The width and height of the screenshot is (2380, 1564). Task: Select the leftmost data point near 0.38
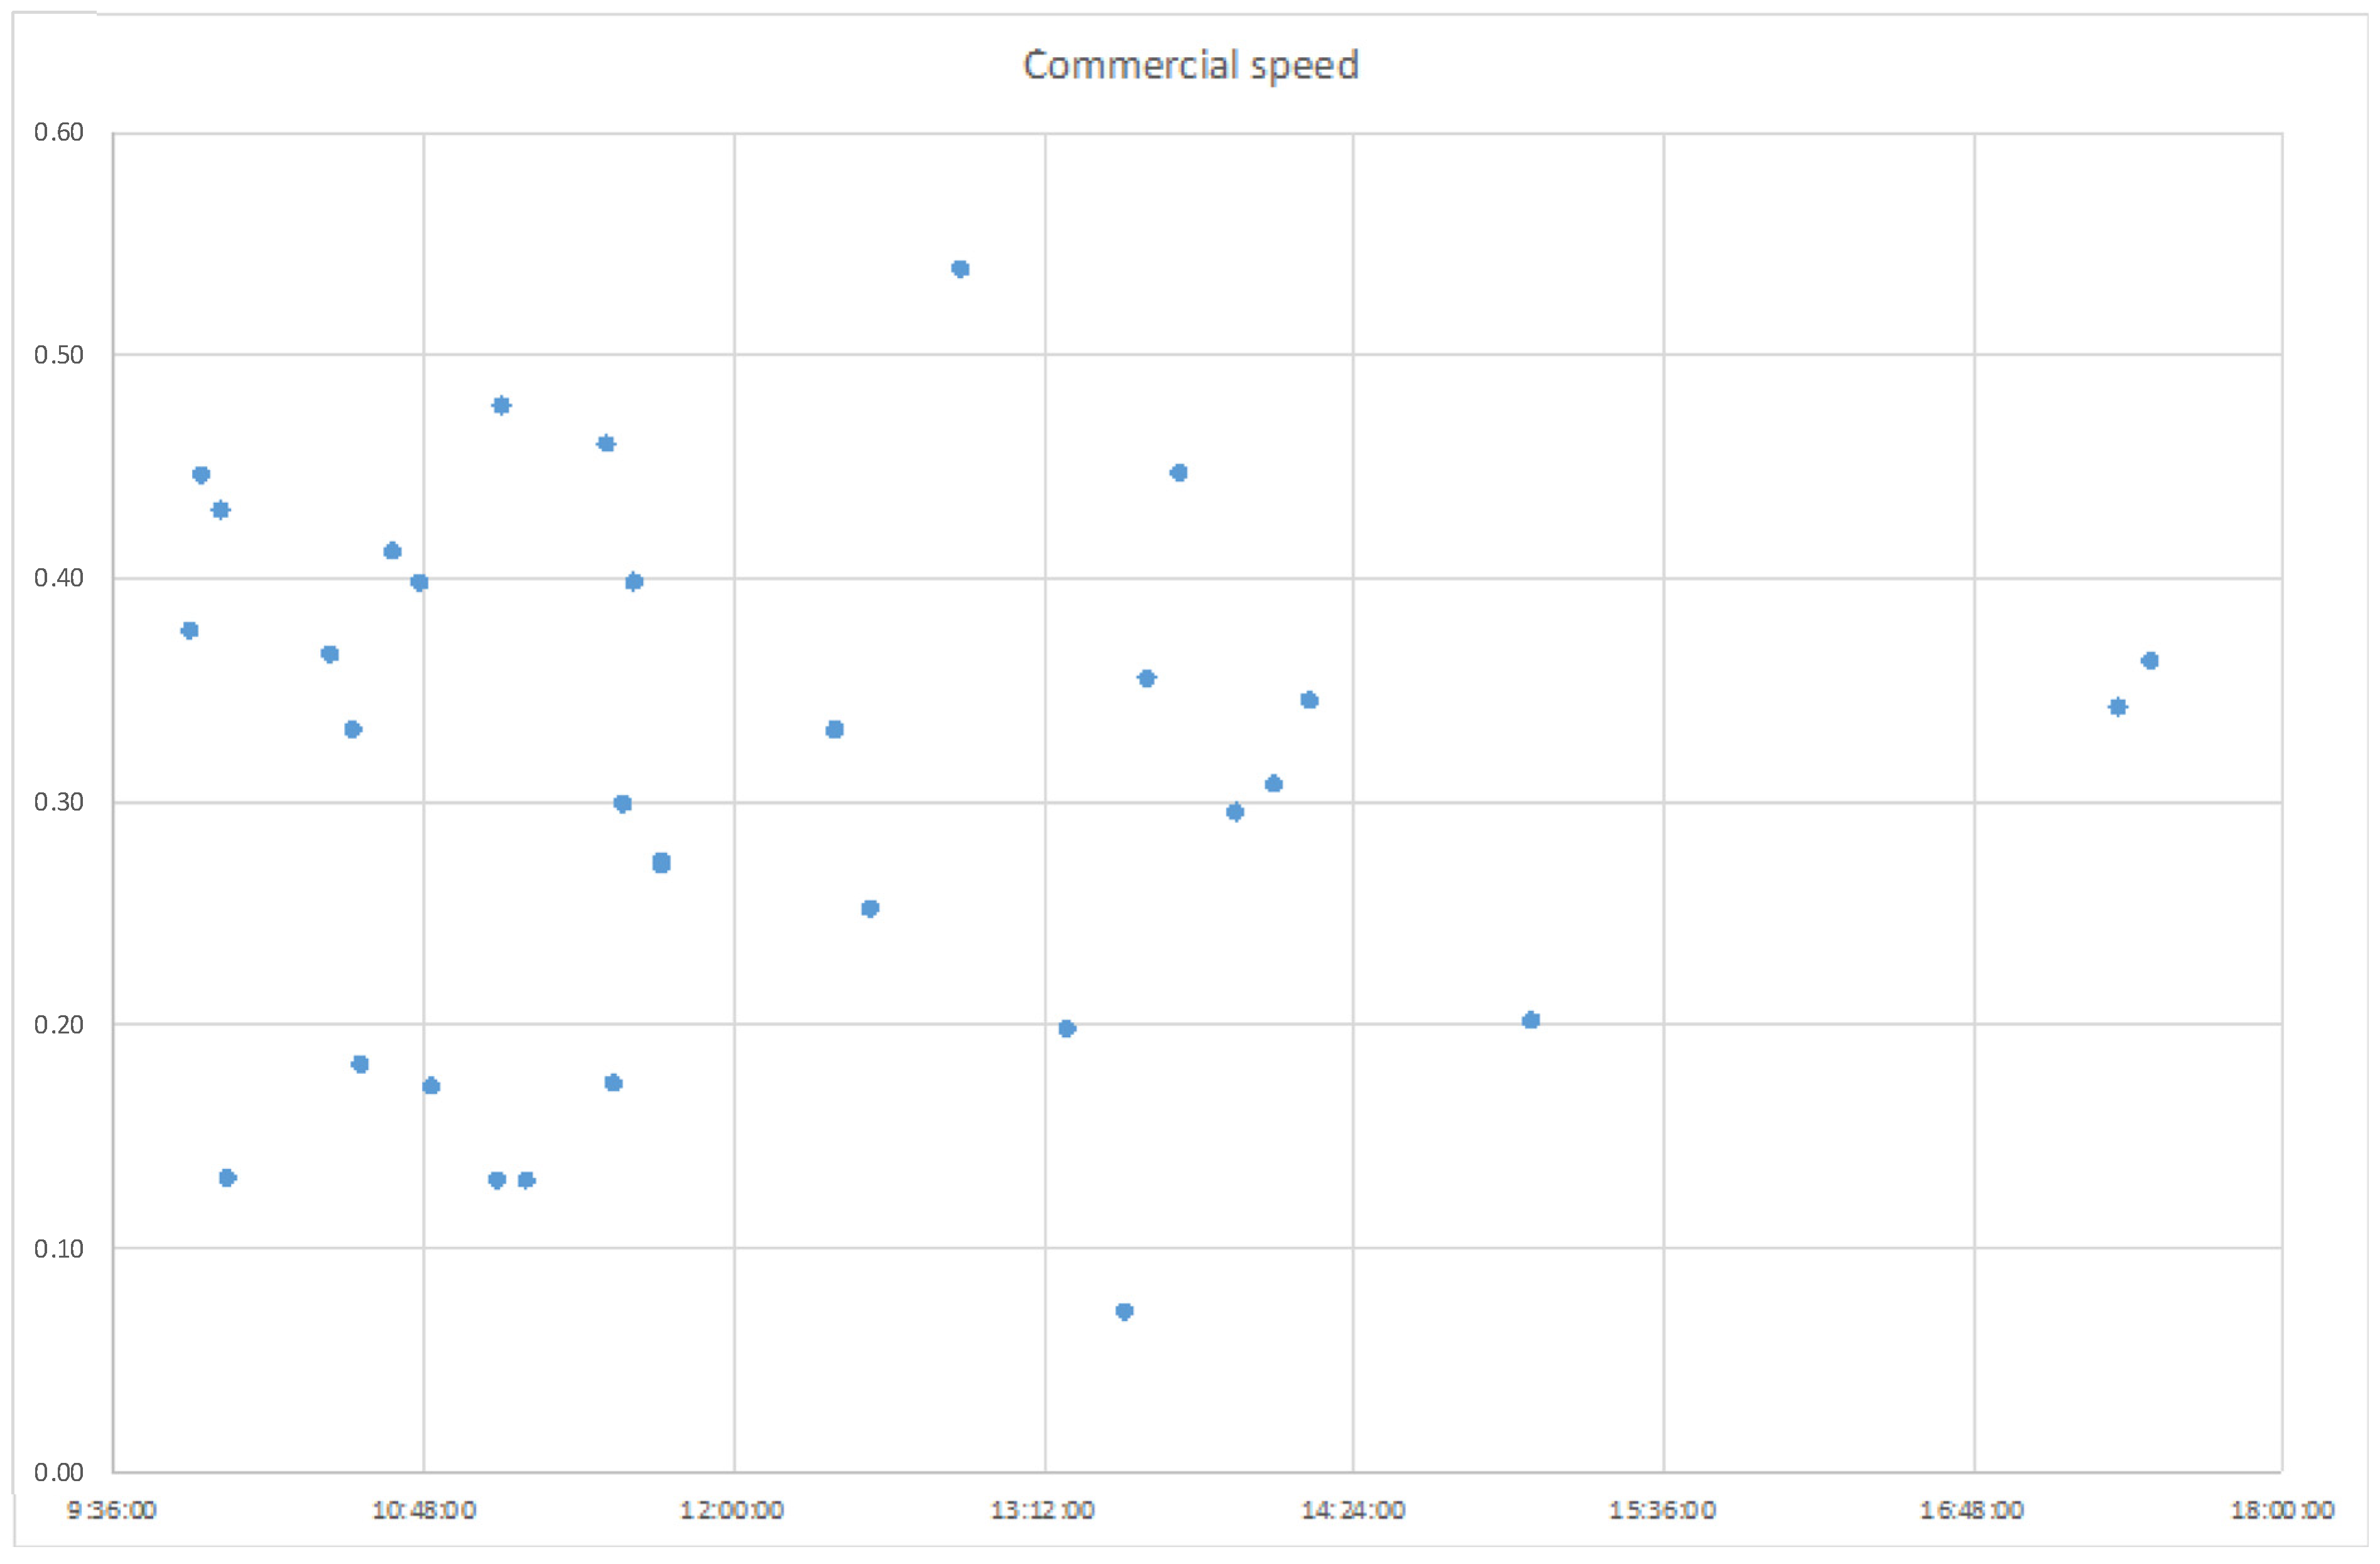click(189, 630)
